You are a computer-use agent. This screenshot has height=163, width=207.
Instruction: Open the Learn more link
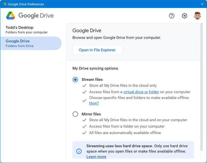(96, 157)
